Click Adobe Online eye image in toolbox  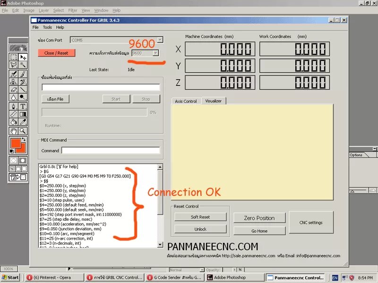(18, 48)
